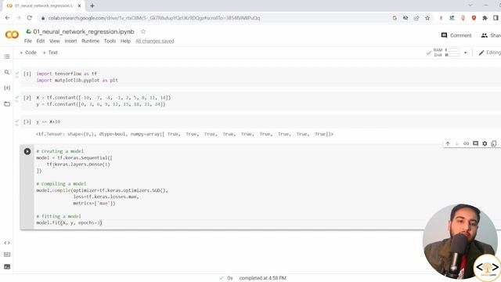Add a new Text cell

[x=50, y=52]
